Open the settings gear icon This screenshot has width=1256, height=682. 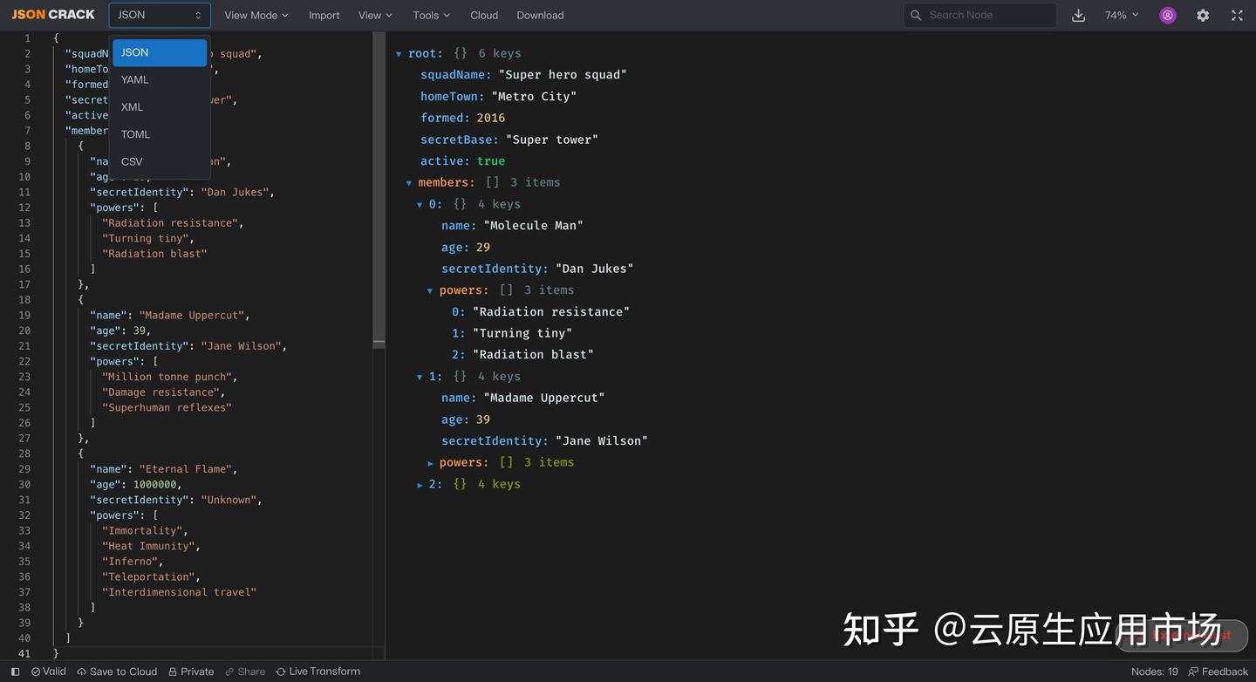(1203, 15)
